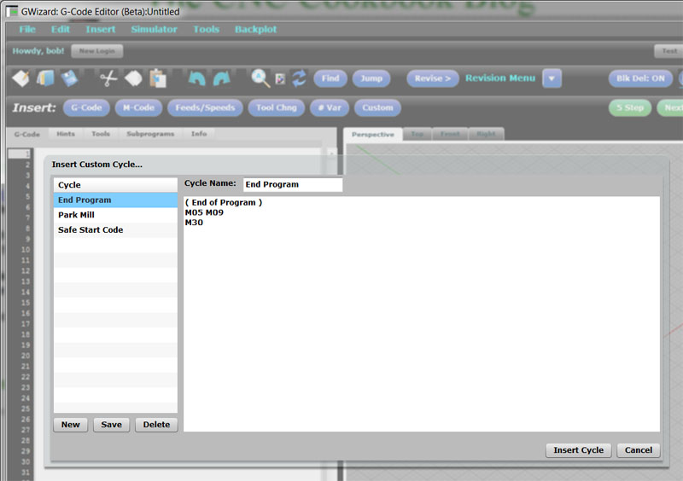Open the Simulator menu
Viewport: 683px width, 481px height.
tap(154, 29)
